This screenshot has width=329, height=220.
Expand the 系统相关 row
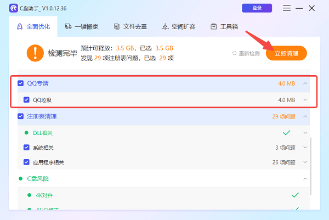click(x=305, y=148)
